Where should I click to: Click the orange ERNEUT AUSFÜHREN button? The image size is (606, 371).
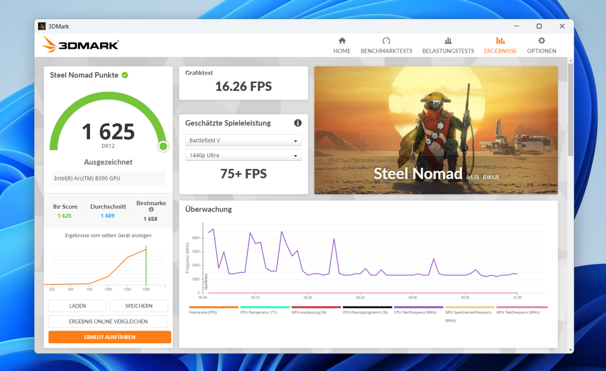click(110, 337)
